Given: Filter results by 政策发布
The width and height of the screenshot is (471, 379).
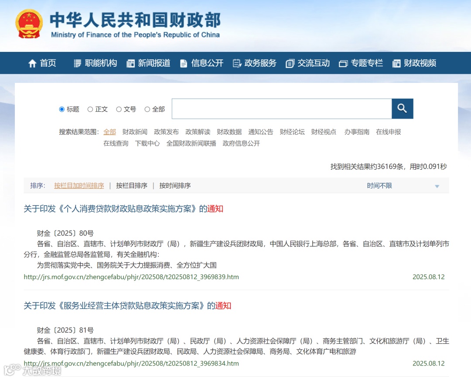Looking at the screenshot, I should coord(167,132).
